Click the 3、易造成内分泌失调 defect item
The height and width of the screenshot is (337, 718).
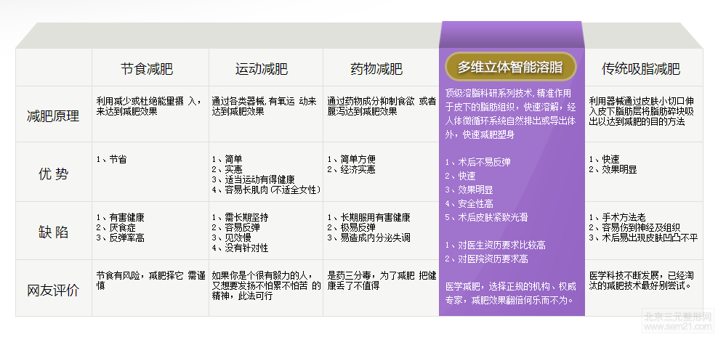(368, 237)
